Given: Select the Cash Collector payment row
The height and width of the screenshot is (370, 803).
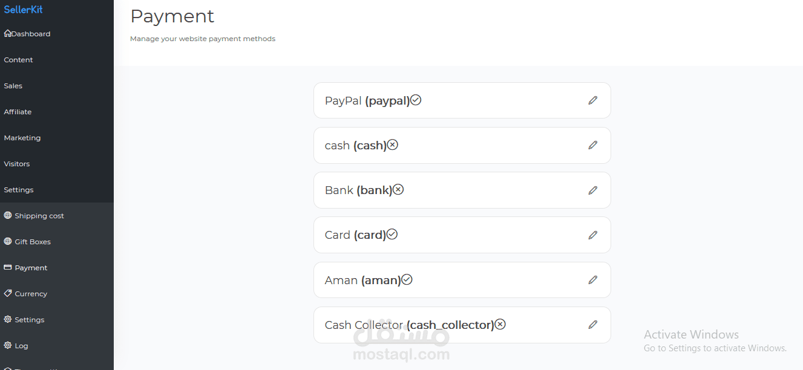Looking at the screenshot, I should (462, 325).
